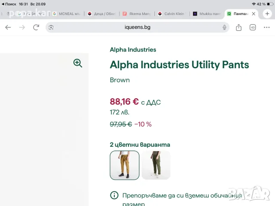Screen dimensions: 275x206
Task: Click the Lens search icon in address bar
Action: [51, 27]
